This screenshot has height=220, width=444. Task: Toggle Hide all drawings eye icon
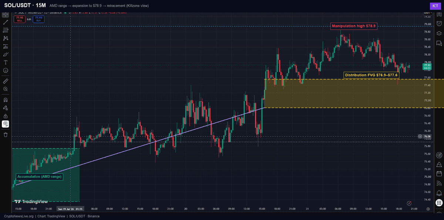coord(6,124)
